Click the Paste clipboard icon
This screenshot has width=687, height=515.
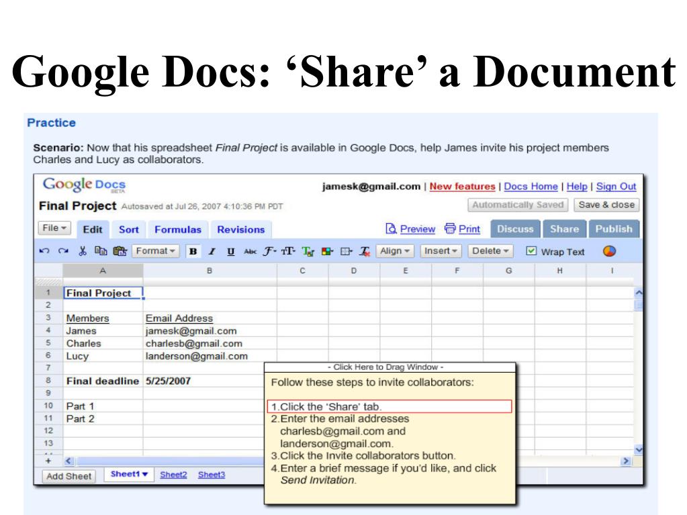click(x=120, y=251)
